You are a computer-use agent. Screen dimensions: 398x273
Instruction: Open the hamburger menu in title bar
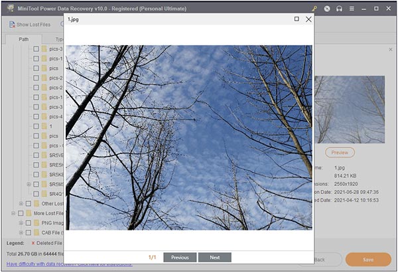[352, 9]
